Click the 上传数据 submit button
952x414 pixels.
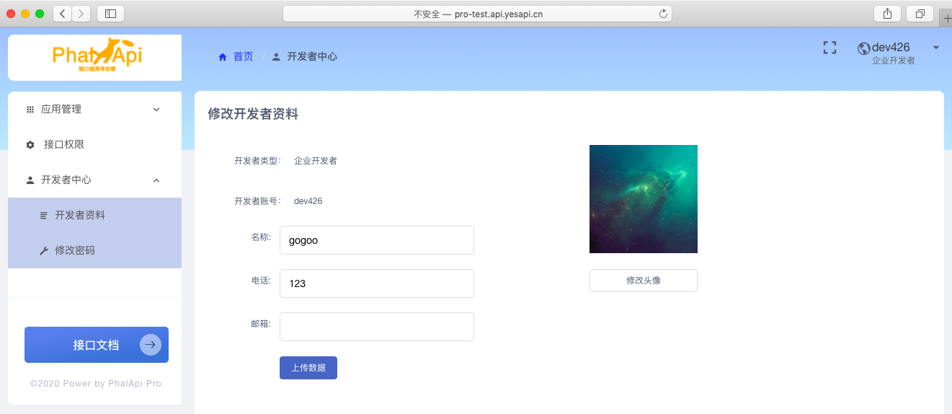[x=308, y=368]
